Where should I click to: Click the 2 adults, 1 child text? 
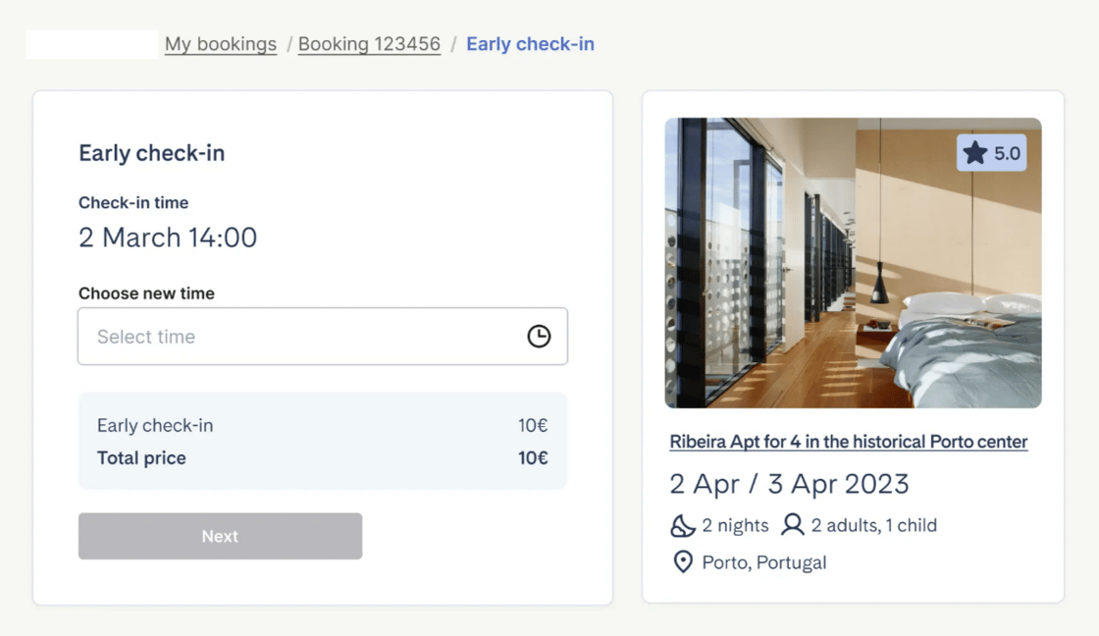pyautogui.click(x=874, y=525)
